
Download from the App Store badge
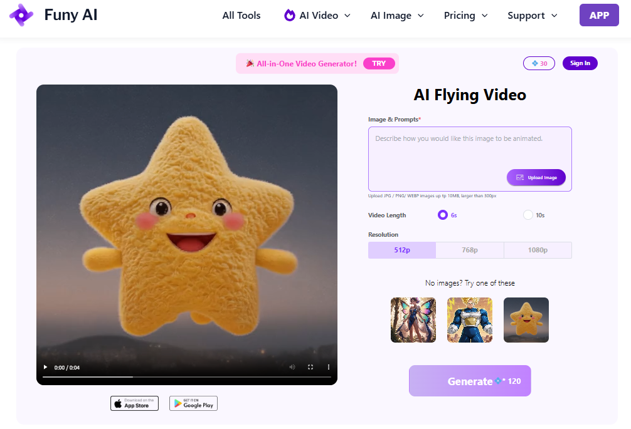click(x=134, y=403)
